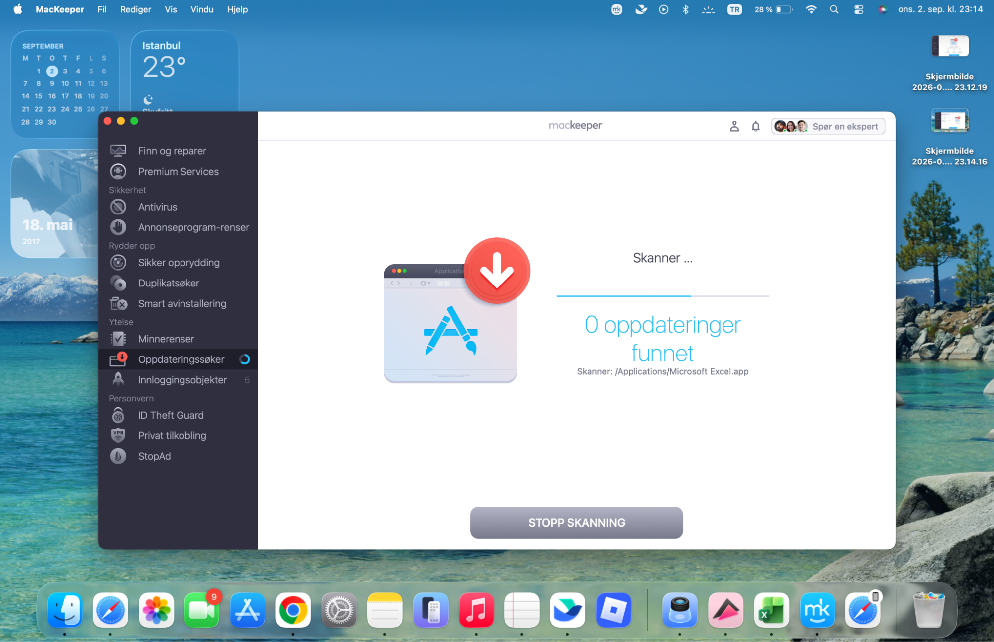Open Spotlight search icon
Image resolution: width=994 pixels, height=642 pixels.
834,9
